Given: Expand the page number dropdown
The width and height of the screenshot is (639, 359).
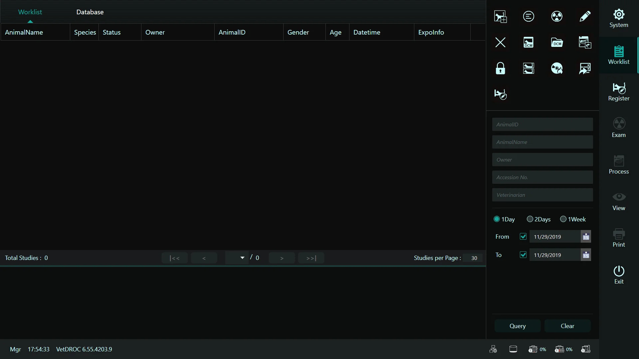Looking at the screenshot, I should 242,258.
